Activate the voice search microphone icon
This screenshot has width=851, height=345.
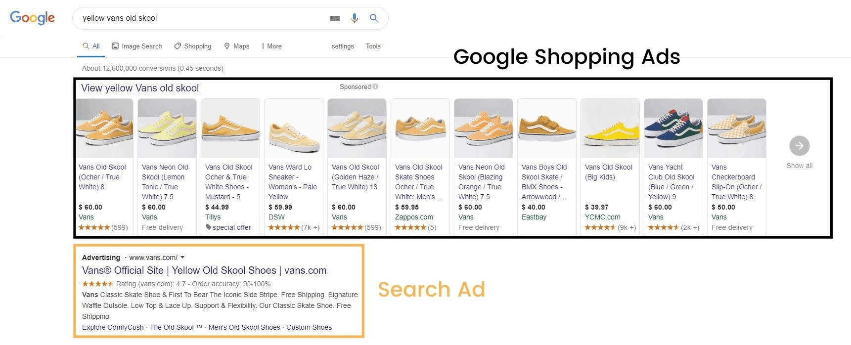click(x=354, y=18)
